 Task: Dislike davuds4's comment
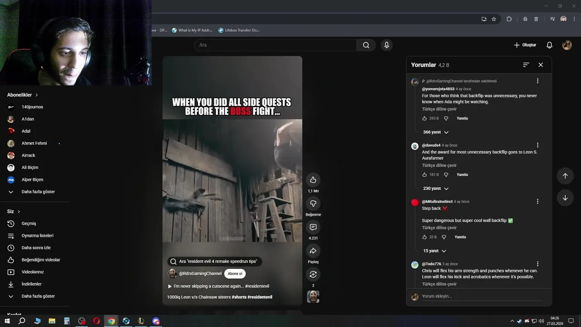446,174
